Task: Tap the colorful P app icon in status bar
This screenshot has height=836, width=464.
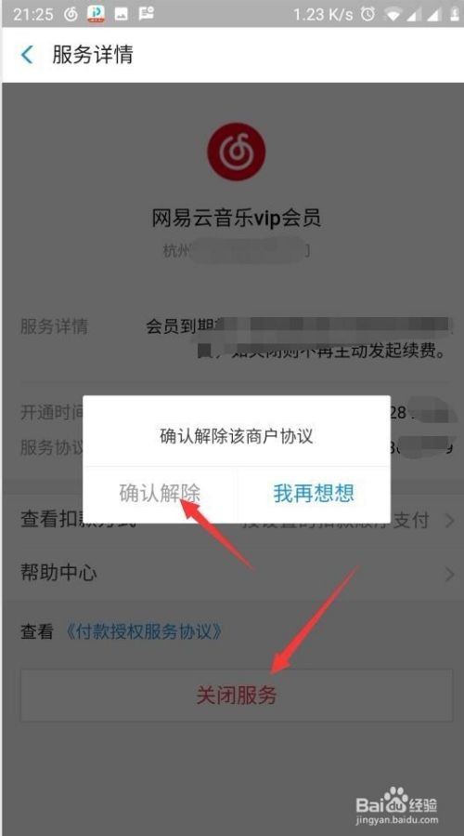Action: [x=97, y=14]
